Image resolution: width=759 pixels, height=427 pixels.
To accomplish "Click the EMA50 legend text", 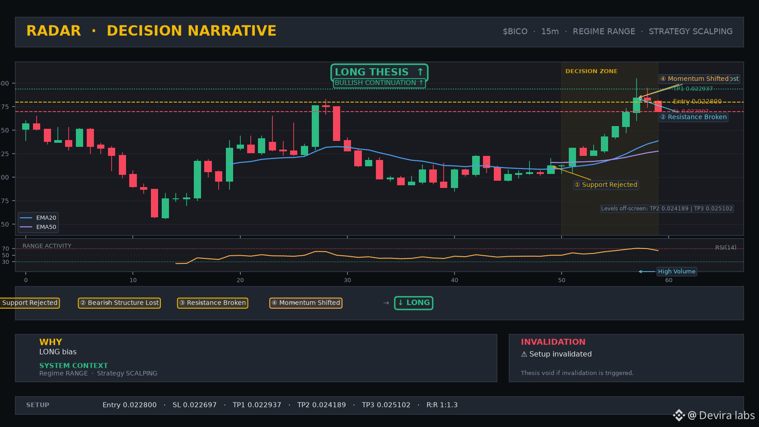I will 46,227.
